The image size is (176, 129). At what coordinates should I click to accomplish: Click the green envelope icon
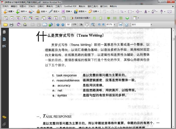coord(115,18)
